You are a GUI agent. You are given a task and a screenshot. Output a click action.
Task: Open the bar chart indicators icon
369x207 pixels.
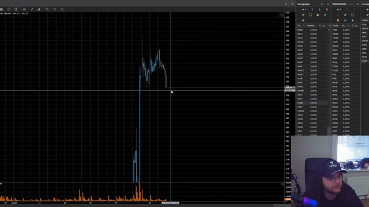(x=39, y=9)
